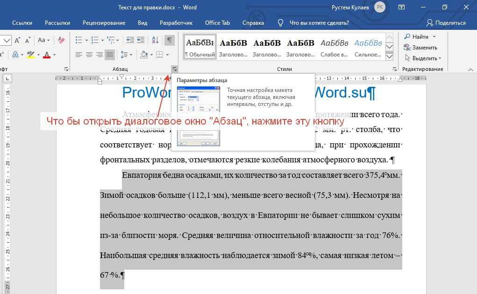Viewport: 477px width, 294px height.
Task: Toggle justified text alignment
Action: pos(109,55)
